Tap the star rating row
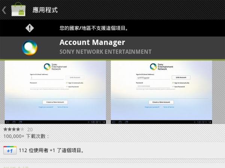 click(x=14, y=129)
